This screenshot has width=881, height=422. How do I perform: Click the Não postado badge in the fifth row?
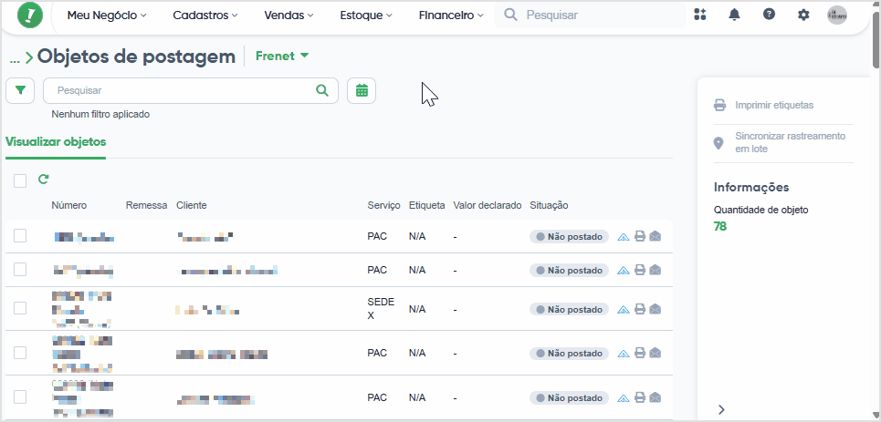[569, 398]
